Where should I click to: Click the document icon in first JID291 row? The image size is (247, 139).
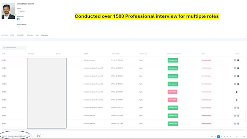(x=235, y=60)
